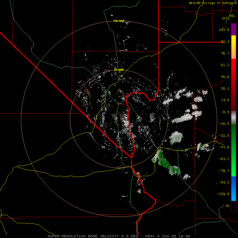Select the -16.5 legend value

pyautogui.click(x=224, y=124)
